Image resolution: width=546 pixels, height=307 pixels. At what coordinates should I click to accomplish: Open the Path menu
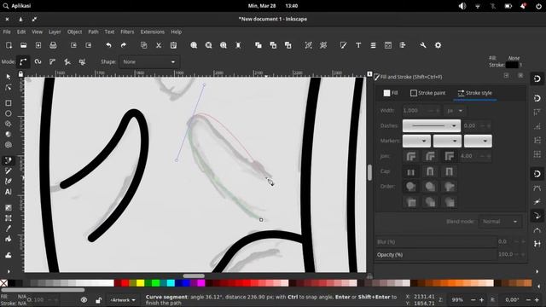pos(93,32)
